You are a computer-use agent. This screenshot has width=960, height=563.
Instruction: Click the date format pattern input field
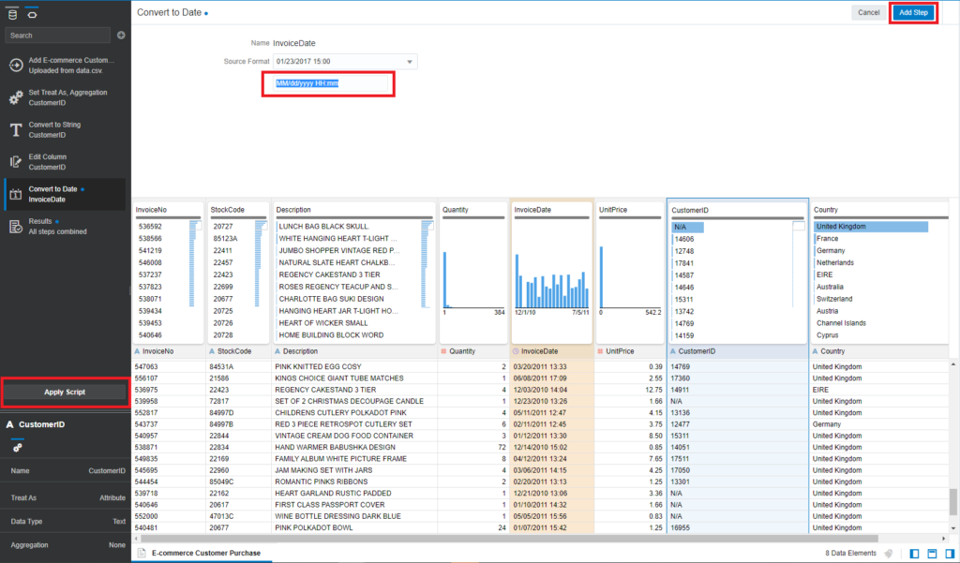(x=331, y=83)
